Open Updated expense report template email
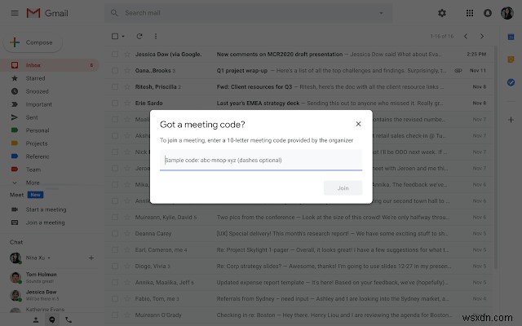This screenshot has width=522, height=326. 299,283
